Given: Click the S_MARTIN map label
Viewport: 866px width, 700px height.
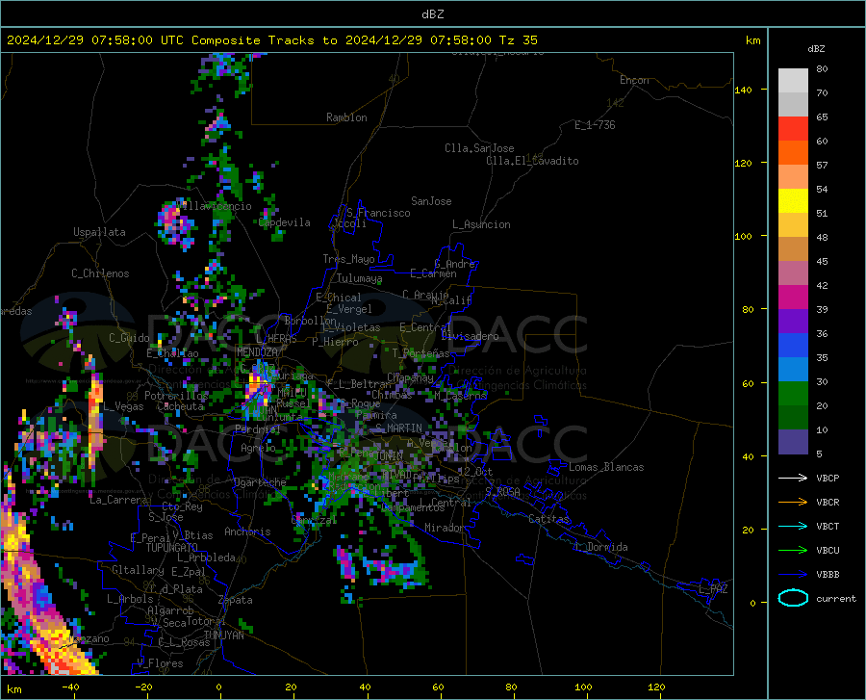Looking at the screenshot, I should (x=398, y=428).
